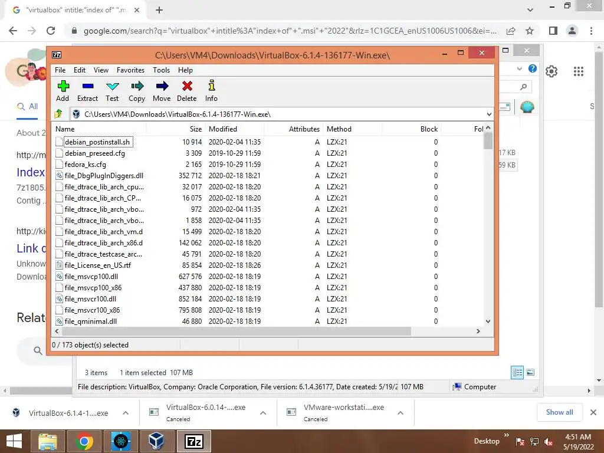Open new Chrome tab
The height and width of the screenshot is (453, 604).
(x=159, y=10)
